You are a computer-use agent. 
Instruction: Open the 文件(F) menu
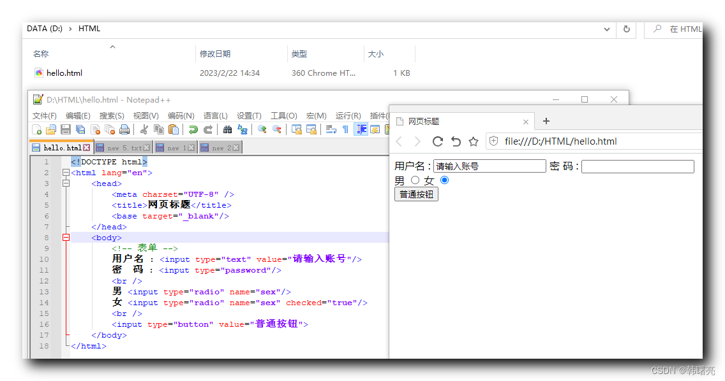[45, 115]
